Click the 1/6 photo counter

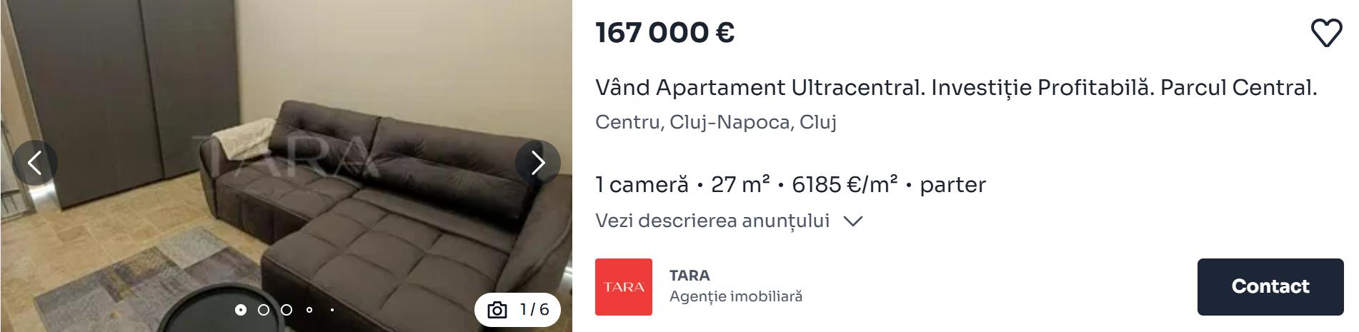[534, 309]
